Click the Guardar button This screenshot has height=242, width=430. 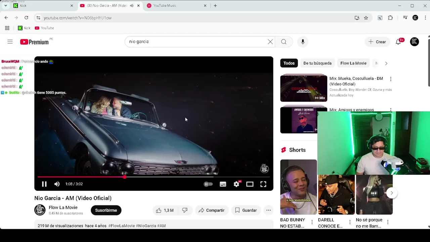[x=246, y=210]
